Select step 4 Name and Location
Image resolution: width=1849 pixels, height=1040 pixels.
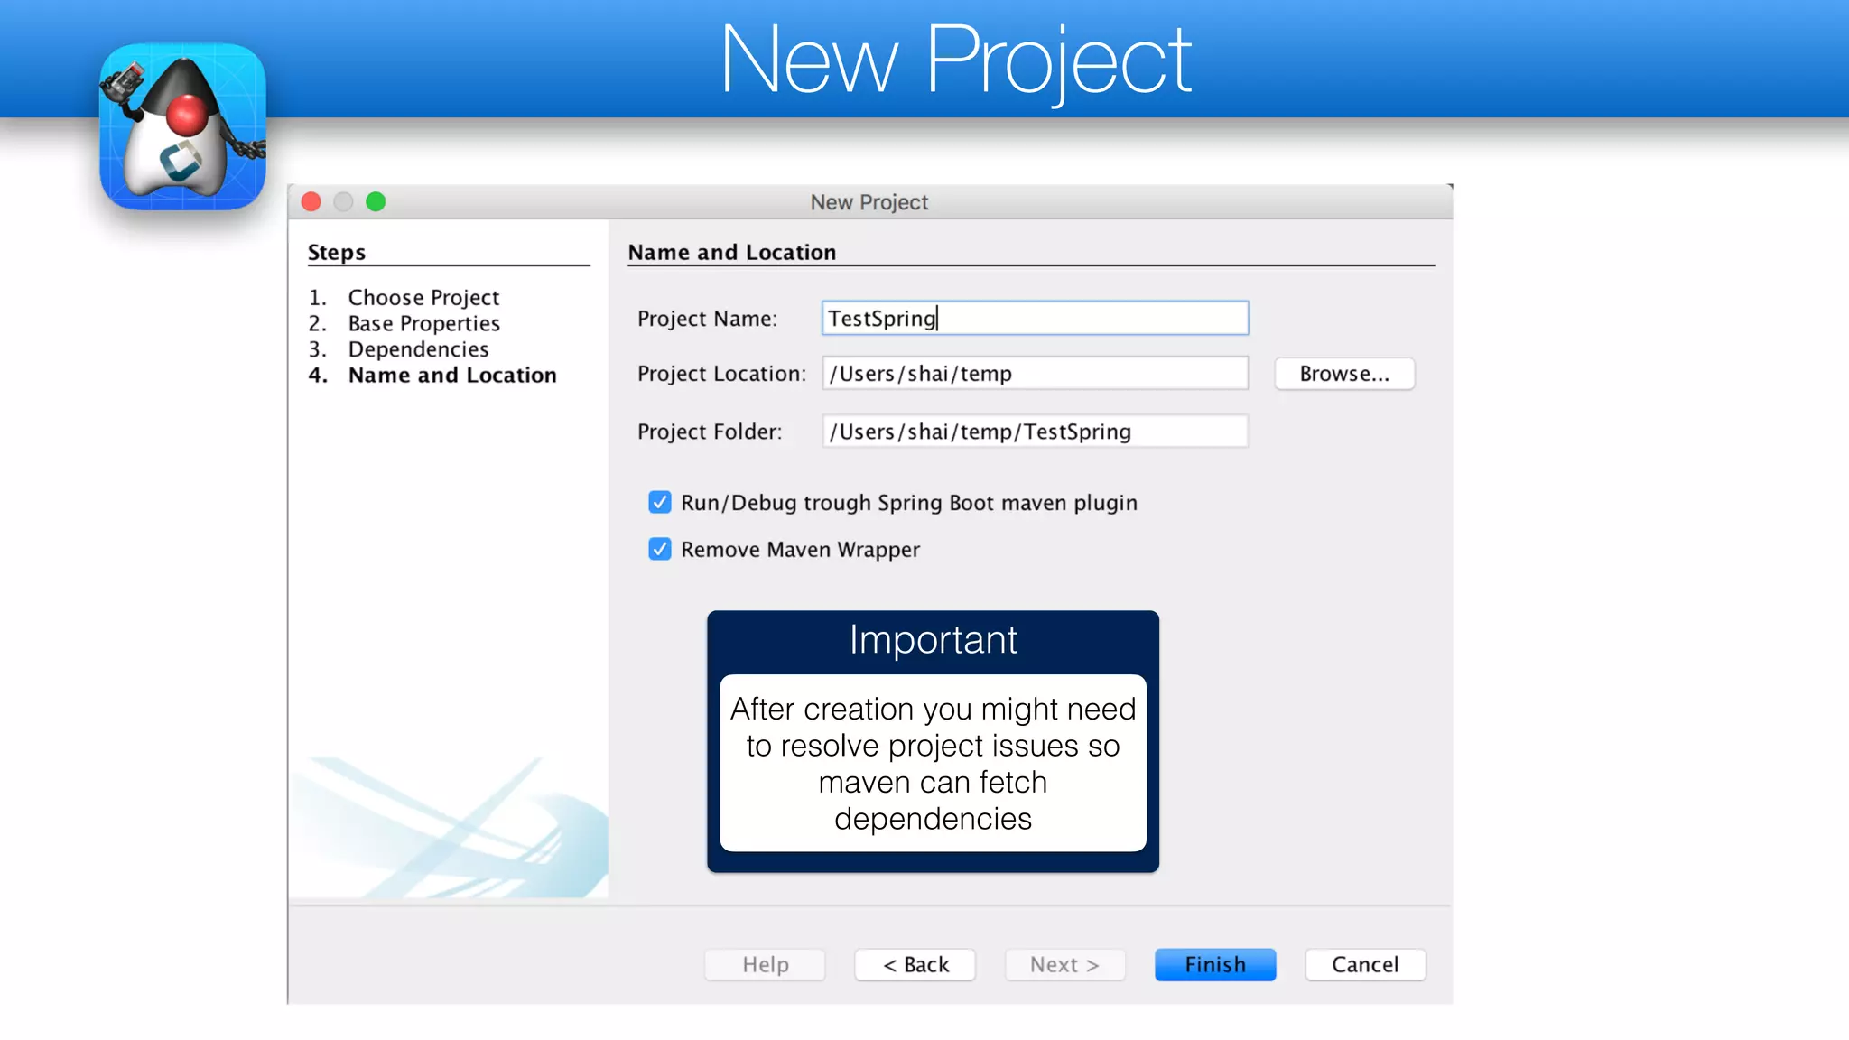[452, 376]
